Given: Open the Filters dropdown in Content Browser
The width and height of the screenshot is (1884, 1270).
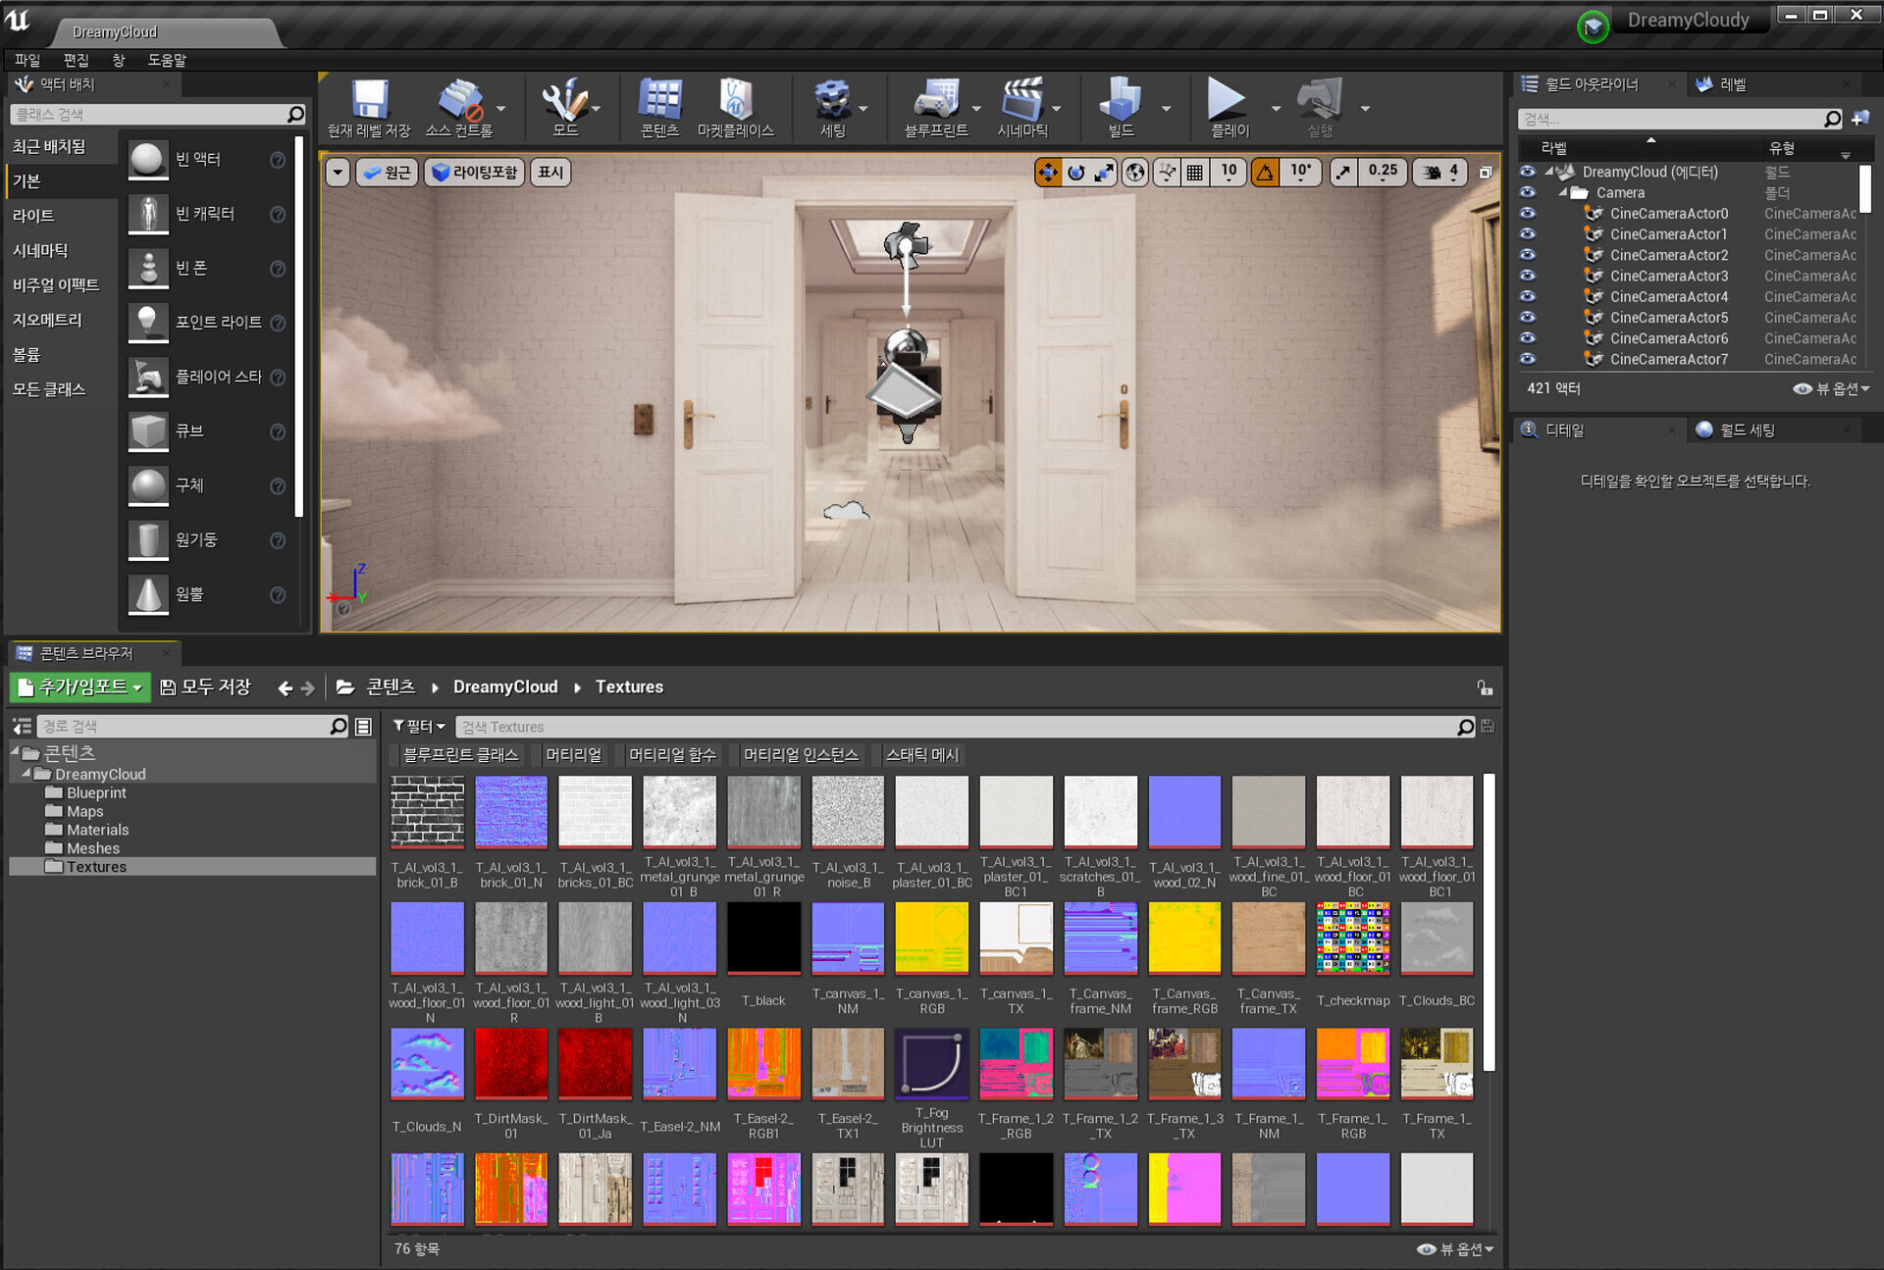Looking at the screenshot, I should (419, 727).
